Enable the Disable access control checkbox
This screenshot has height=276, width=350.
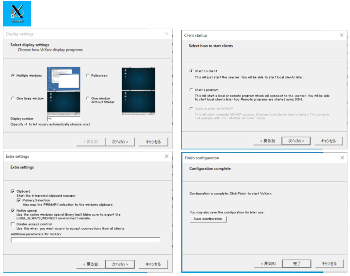[x=13, y=225]
